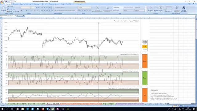Open Sort and Filter menu
The image size is (197, 111).
pos(177,9)
